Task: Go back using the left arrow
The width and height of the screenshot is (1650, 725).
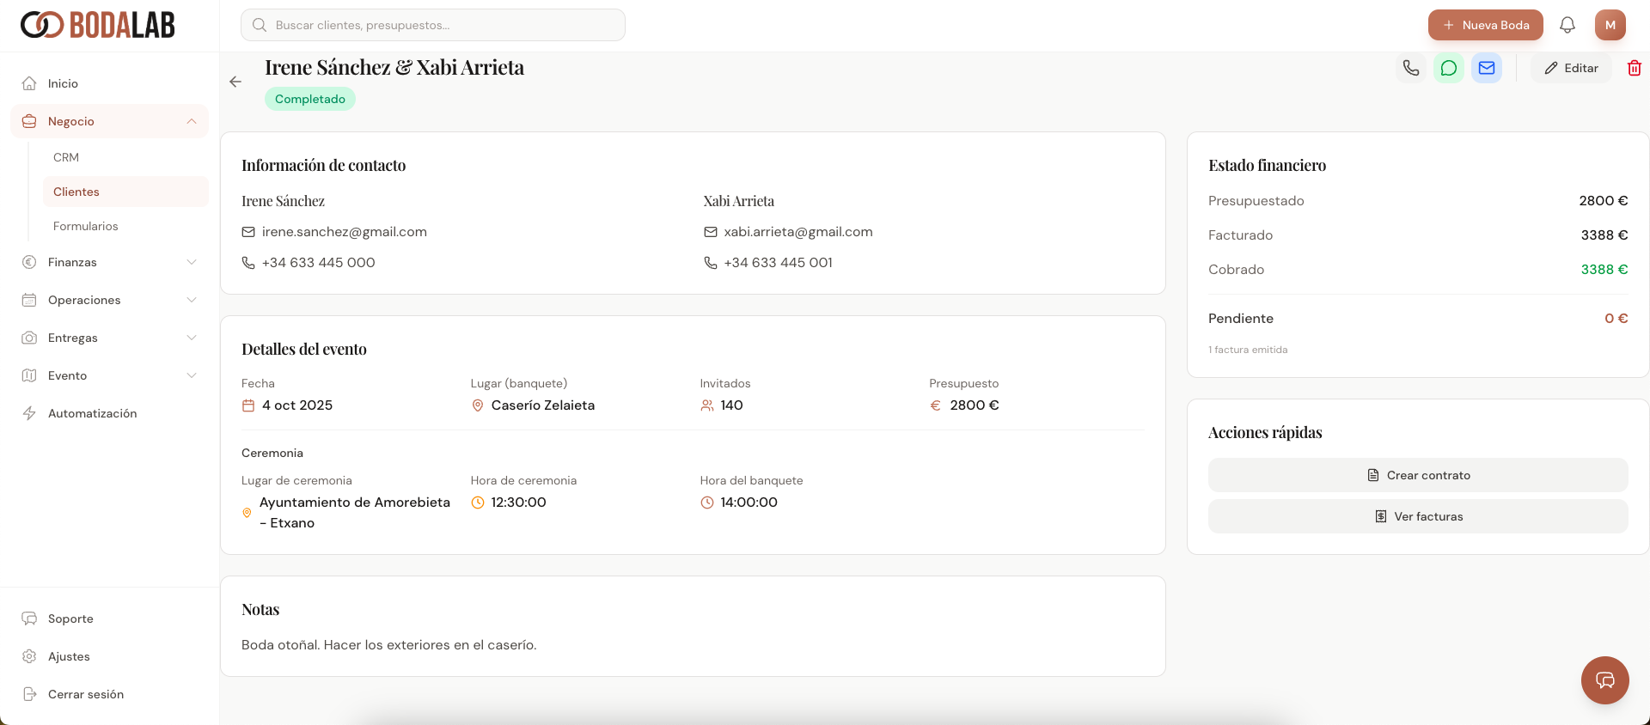Action: [x=235, y=82]
